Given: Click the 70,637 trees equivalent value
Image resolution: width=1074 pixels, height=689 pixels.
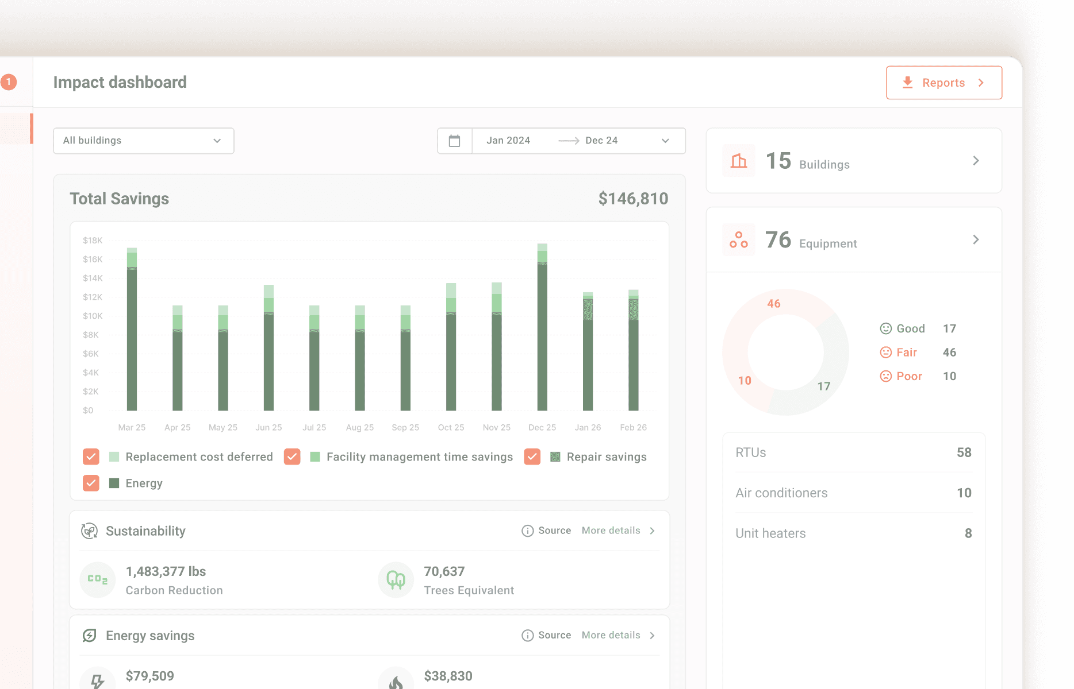Looking at the screenshot, I should pos(444,571).
